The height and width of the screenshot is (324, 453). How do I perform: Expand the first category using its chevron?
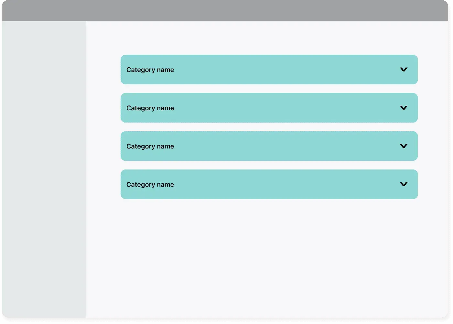(404, 70)
